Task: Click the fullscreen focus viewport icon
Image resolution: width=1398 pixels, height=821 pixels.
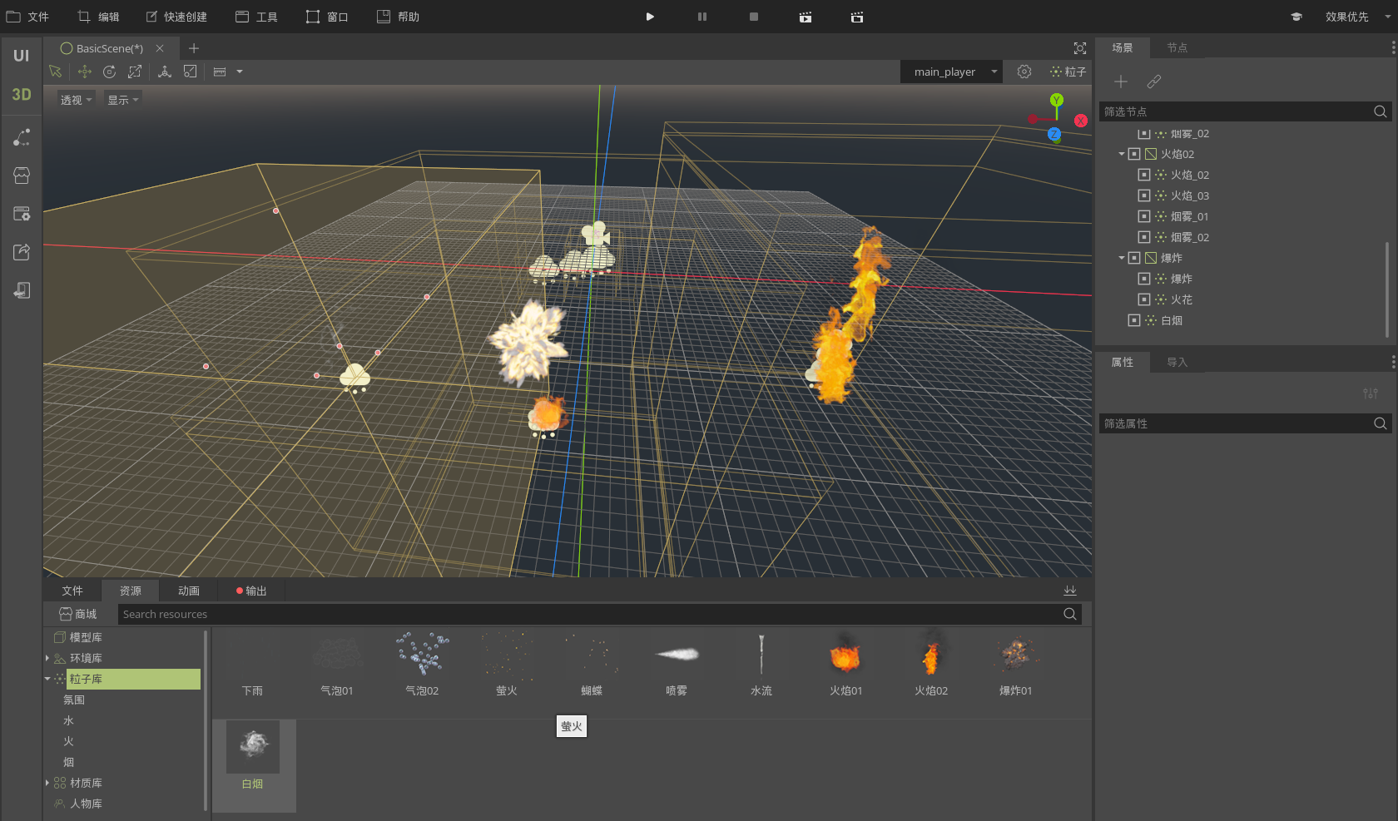Action: click(1080, 48)
